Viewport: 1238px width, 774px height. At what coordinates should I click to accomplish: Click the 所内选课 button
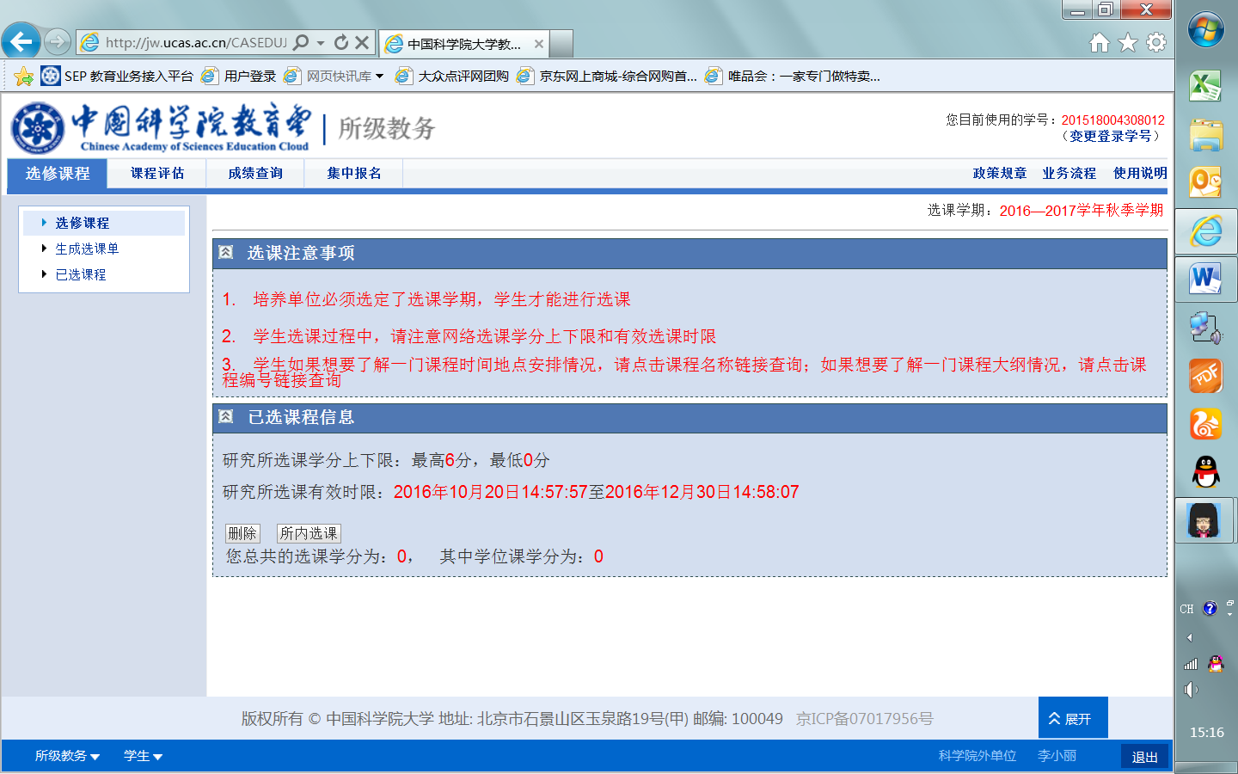click(309, 533)
